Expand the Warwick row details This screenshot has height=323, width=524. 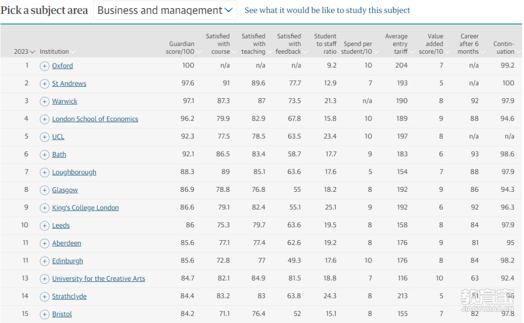[45, 101]
